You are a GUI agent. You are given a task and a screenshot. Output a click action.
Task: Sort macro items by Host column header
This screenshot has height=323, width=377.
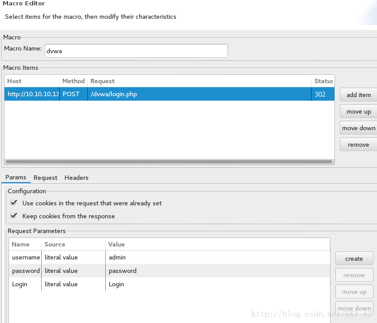[31, 81]
